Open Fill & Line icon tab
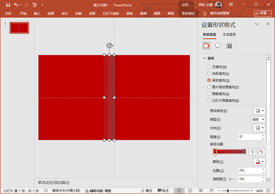Viewport: 275px width, 194px height. click(206, 46)
